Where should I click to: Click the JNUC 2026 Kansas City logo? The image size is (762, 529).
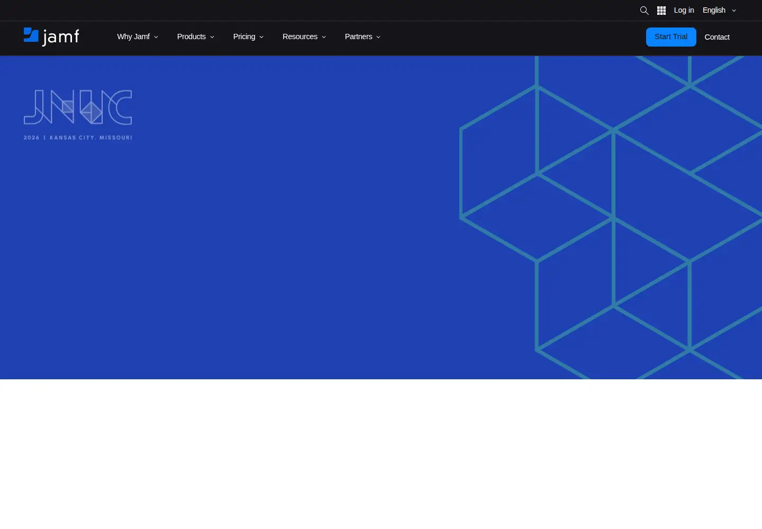coord(78,115)
